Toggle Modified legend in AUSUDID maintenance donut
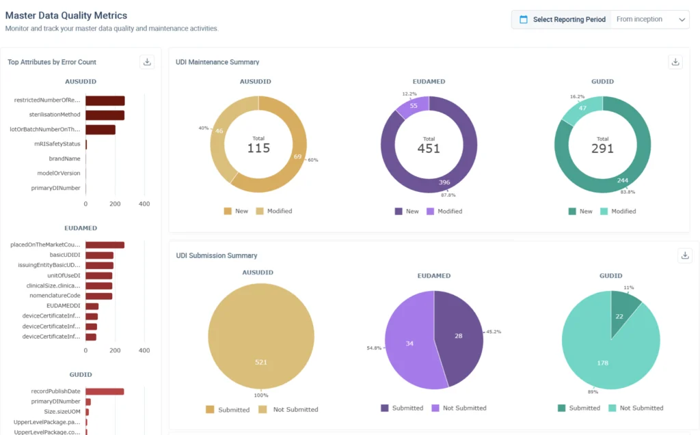 coord(274,211)
